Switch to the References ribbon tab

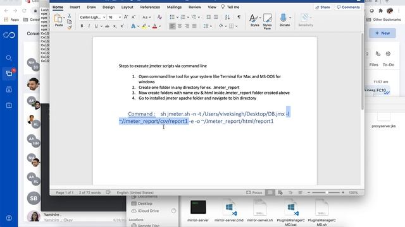(x=150, y=7)
